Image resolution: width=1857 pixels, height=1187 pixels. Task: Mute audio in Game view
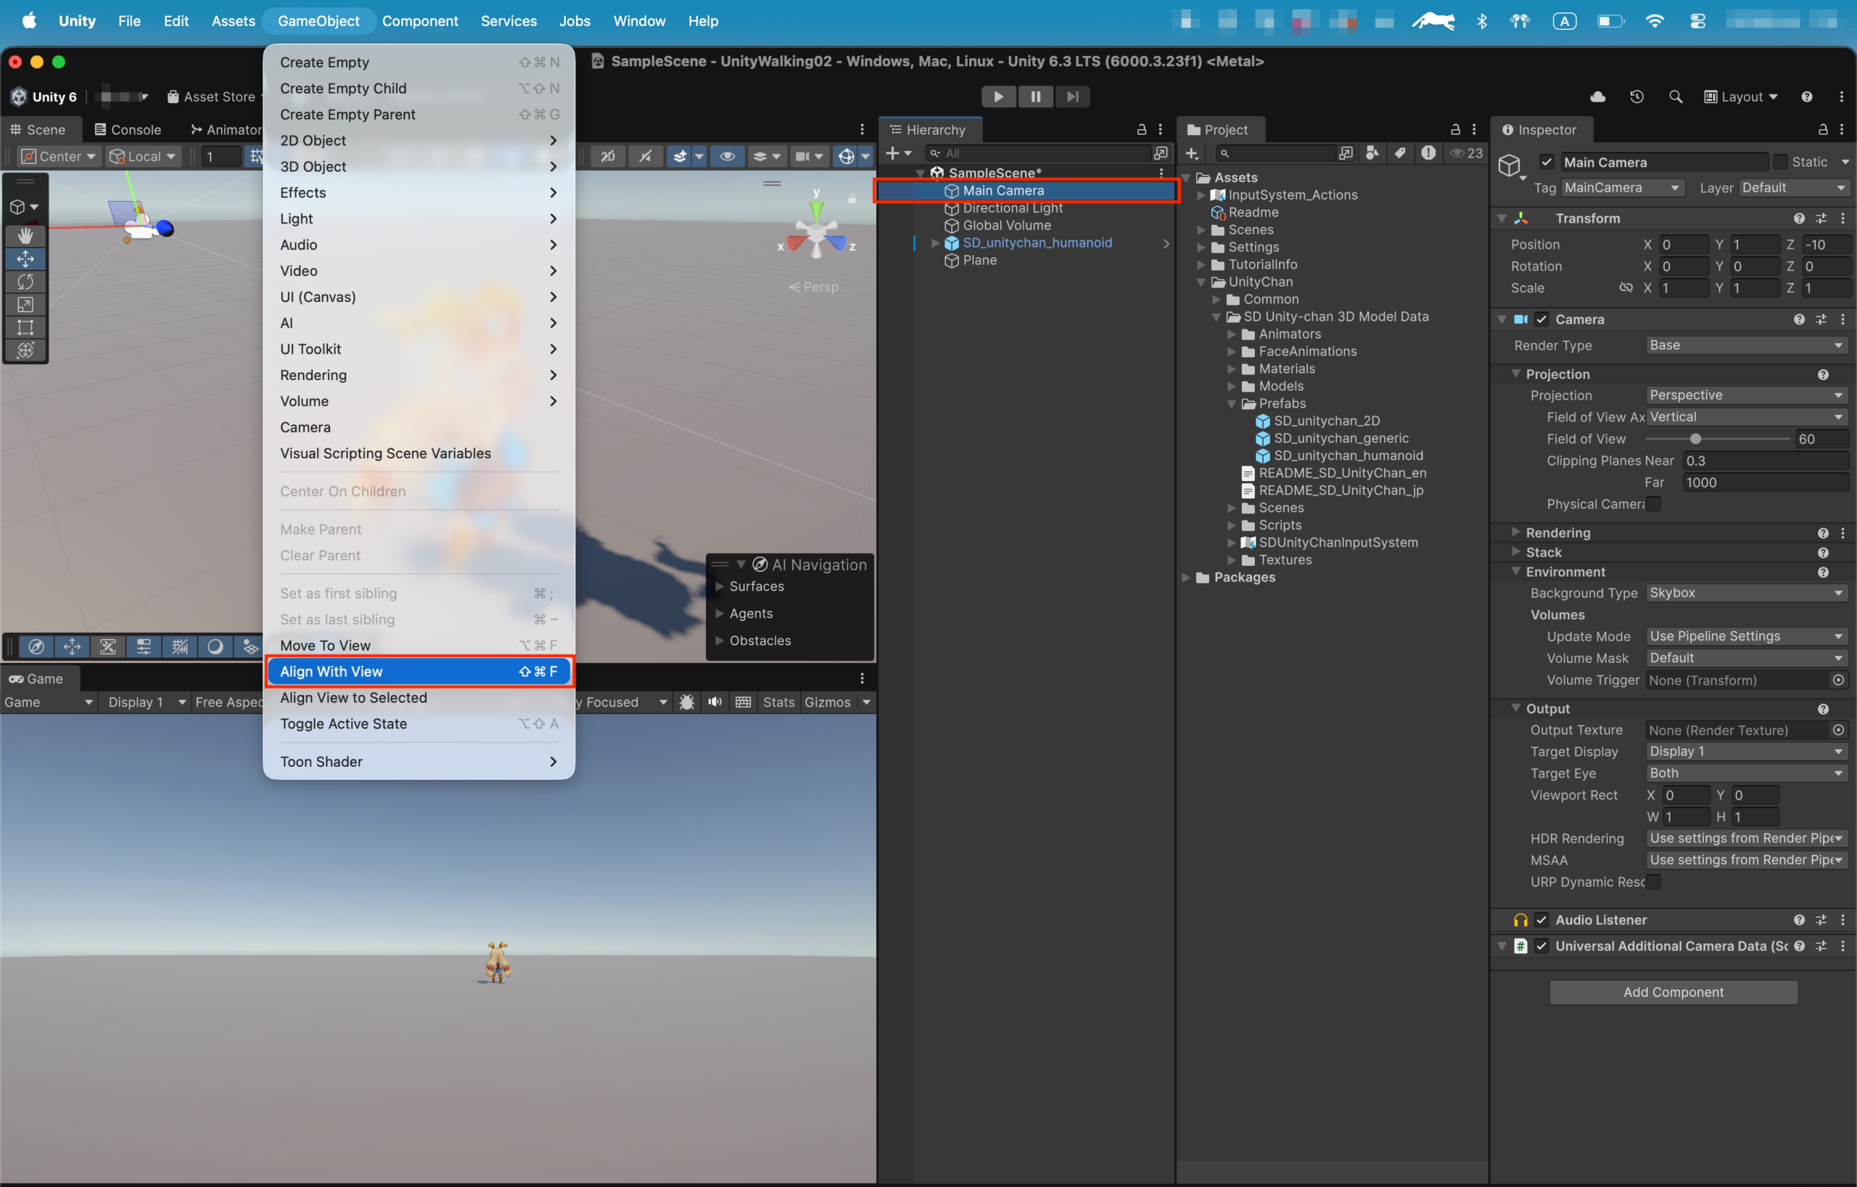click(716, 702)
